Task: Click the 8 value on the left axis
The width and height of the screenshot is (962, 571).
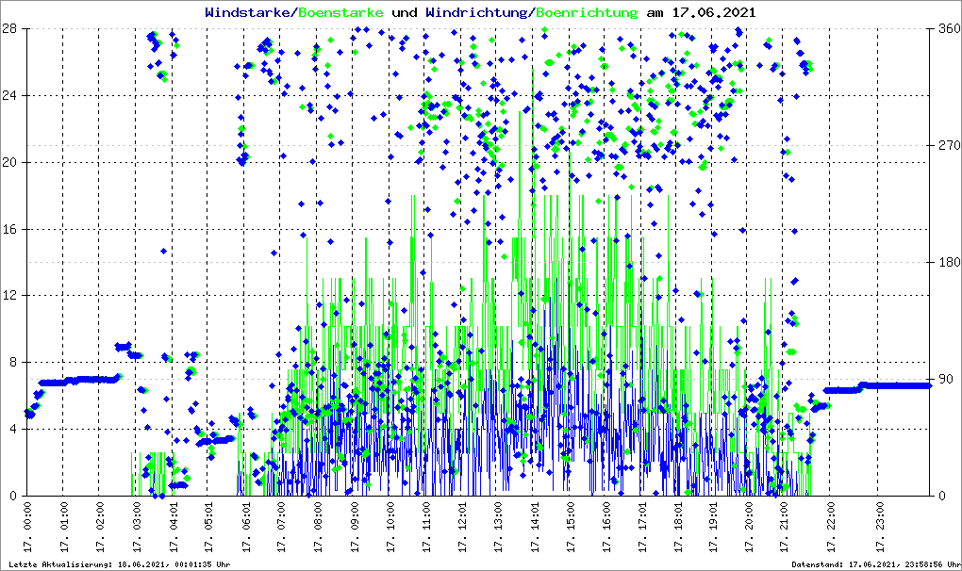Action: click(16, 363)
